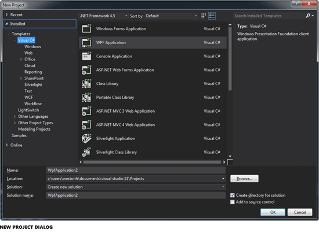This screenshot has height=234, width=319.
Task: Click the Solution name text field
Action: tap(136, 195)
